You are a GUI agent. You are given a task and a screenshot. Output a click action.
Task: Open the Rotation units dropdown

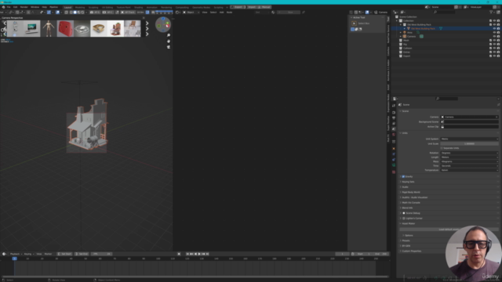pyautogui.click(x=470, y=153)
